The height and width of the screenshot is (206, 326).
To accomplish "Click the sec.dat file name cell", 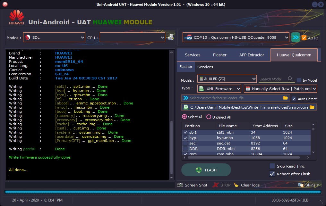I will [233, 143].
